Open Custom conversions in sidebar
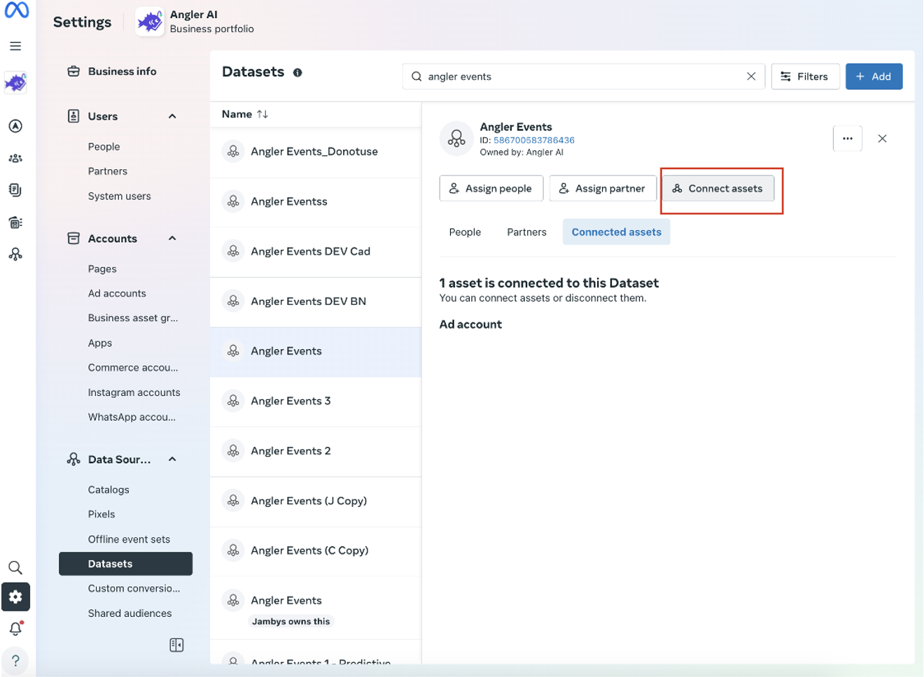This screenshot has height=677, width=924. tap(134, 589)
